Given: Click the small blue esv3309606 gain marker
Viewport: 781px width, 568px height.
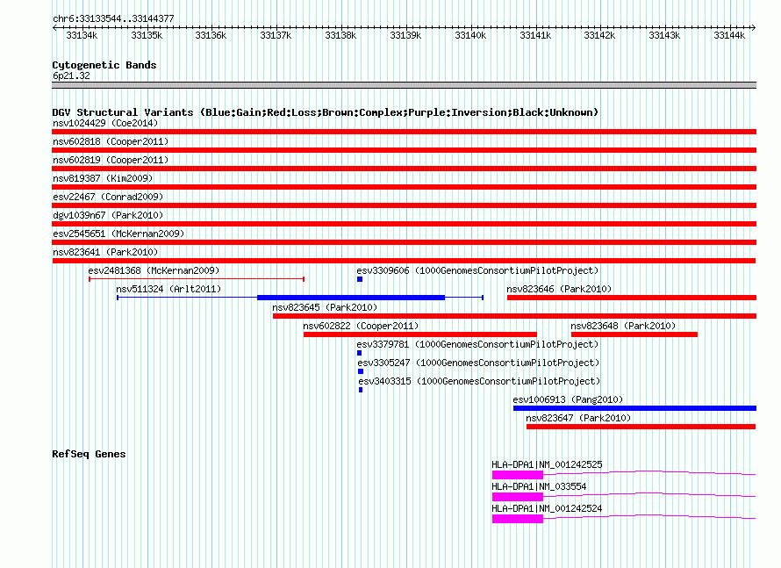Looking at the screenshot, I should 360,279.
